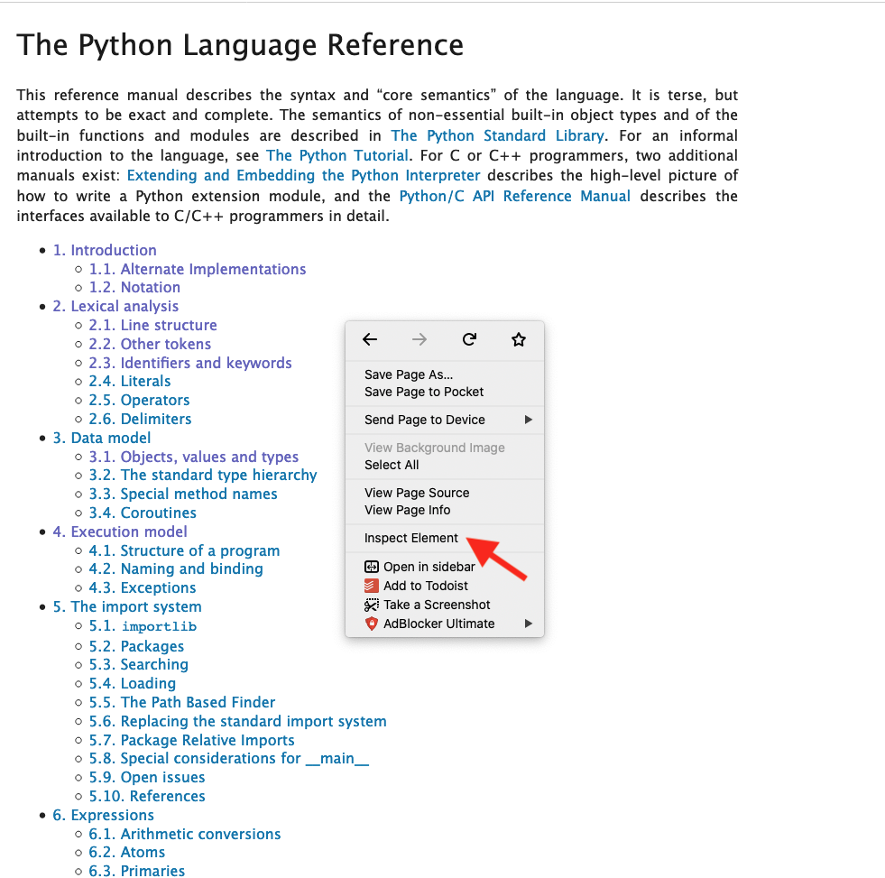Screen dimensions: 885x878
Task: Select the AdBlocker Ultimate label
Action: point(439,624)
